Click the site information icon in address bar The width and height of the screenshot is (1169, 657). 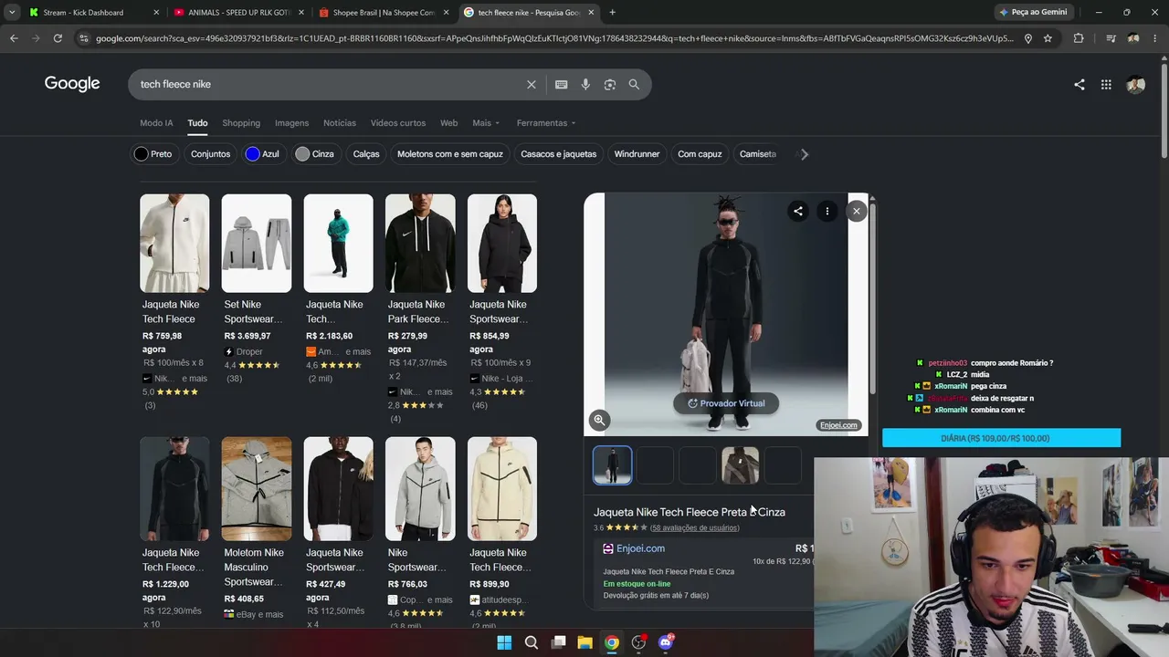[x=84, y=38]
